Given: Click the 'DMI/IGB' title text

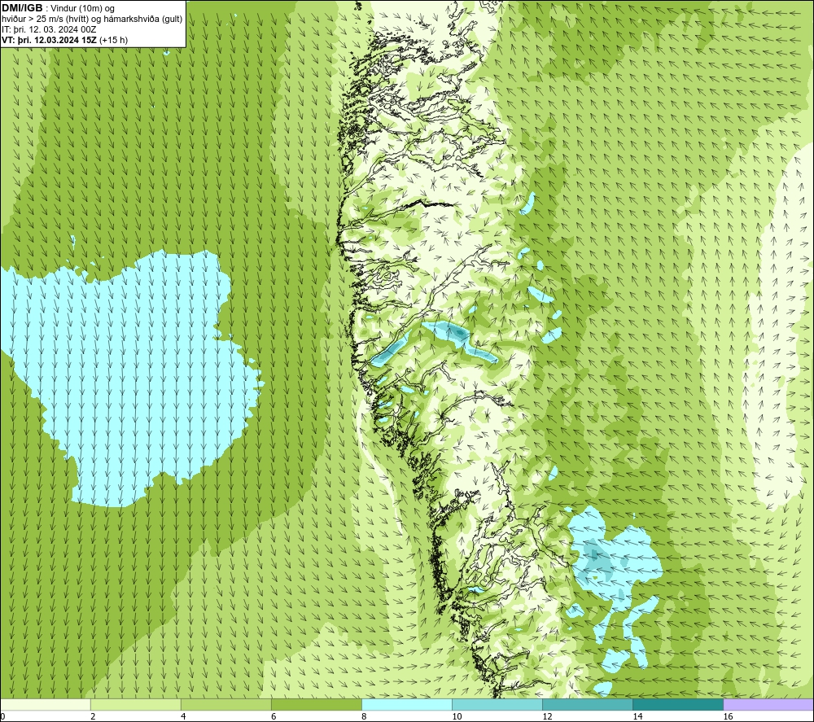Looking at the screenshot, I should coord(22,8).
